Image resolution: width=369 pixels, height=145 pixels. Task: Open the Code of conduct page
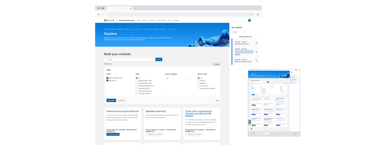162,20
